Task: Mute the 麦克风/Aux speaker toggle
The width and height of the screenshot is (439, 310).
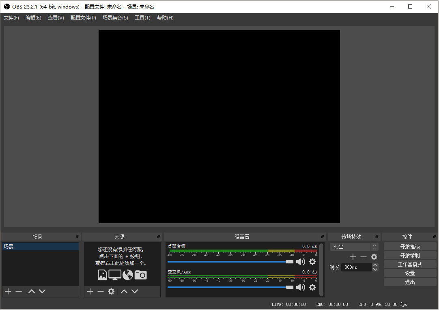Action: (301, 287)
